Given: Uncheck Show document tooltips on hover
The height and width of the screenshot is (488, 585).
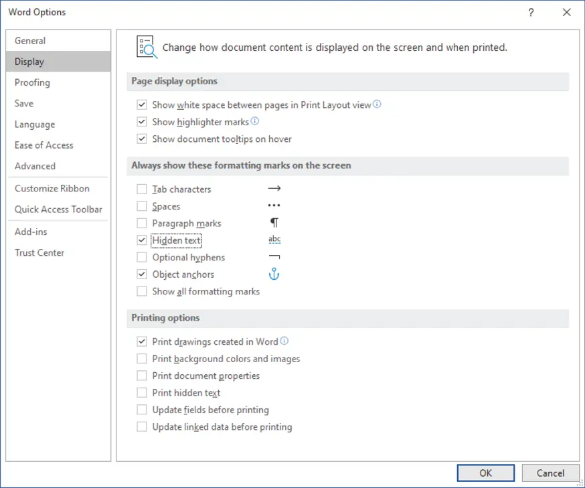Looking at the screenshot, I should [142, 139].
